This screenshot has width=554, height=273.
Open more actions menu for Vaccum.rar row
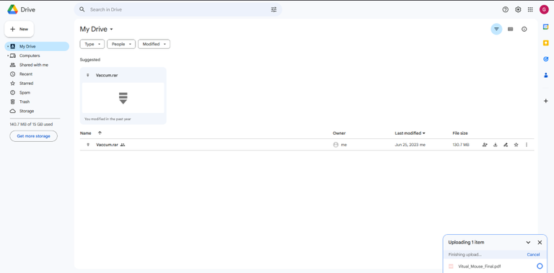[527, 145]
